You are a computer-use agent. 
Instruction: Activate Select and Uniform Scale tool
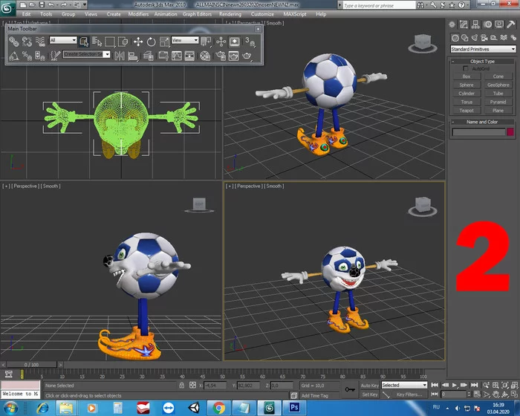164,42
